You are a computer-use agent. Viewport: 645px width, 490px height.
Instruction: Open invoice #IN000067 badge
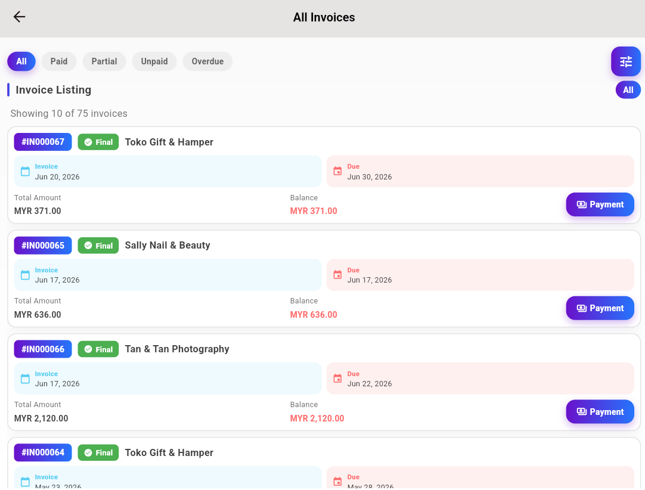(43, 142)
